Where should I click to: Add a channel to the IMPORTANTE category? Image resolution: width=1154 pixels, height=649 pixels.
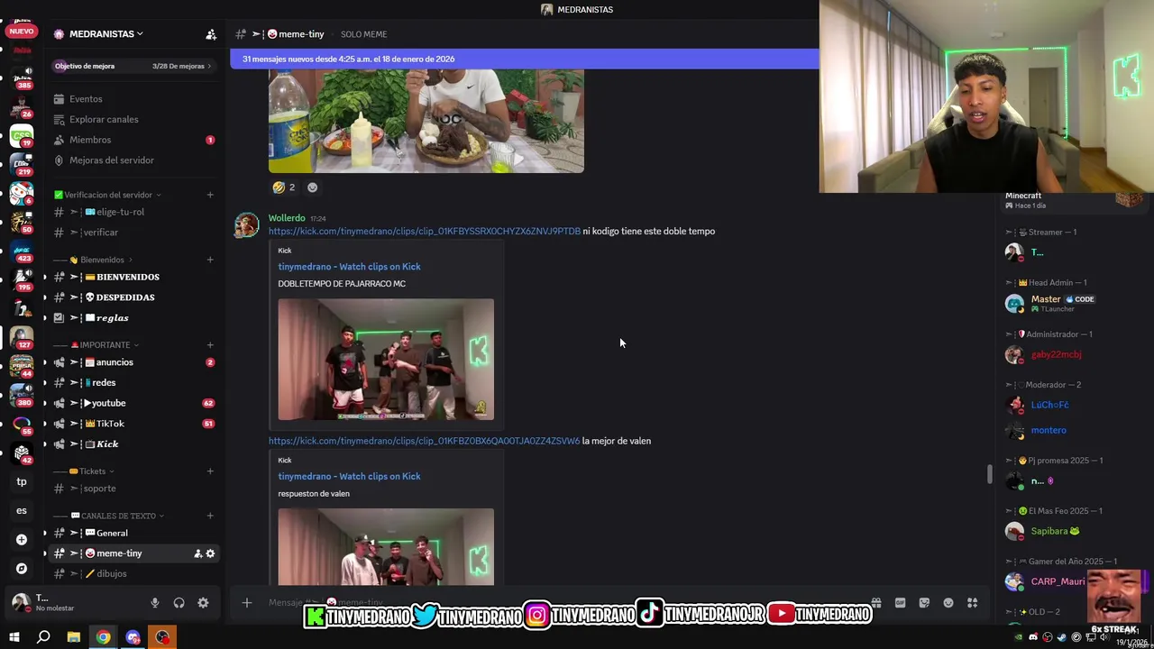(x=210, y=345)
